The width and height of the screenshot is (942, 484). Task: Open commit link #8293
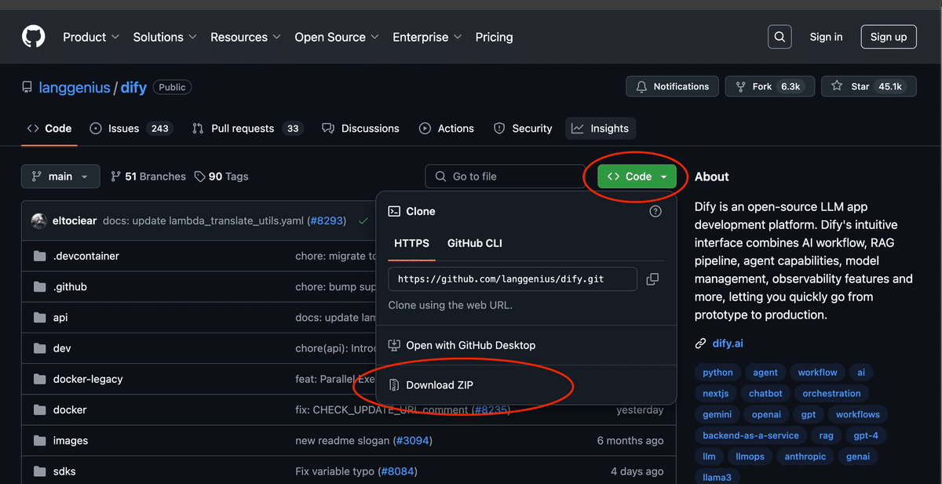click(x=326, y=221)
